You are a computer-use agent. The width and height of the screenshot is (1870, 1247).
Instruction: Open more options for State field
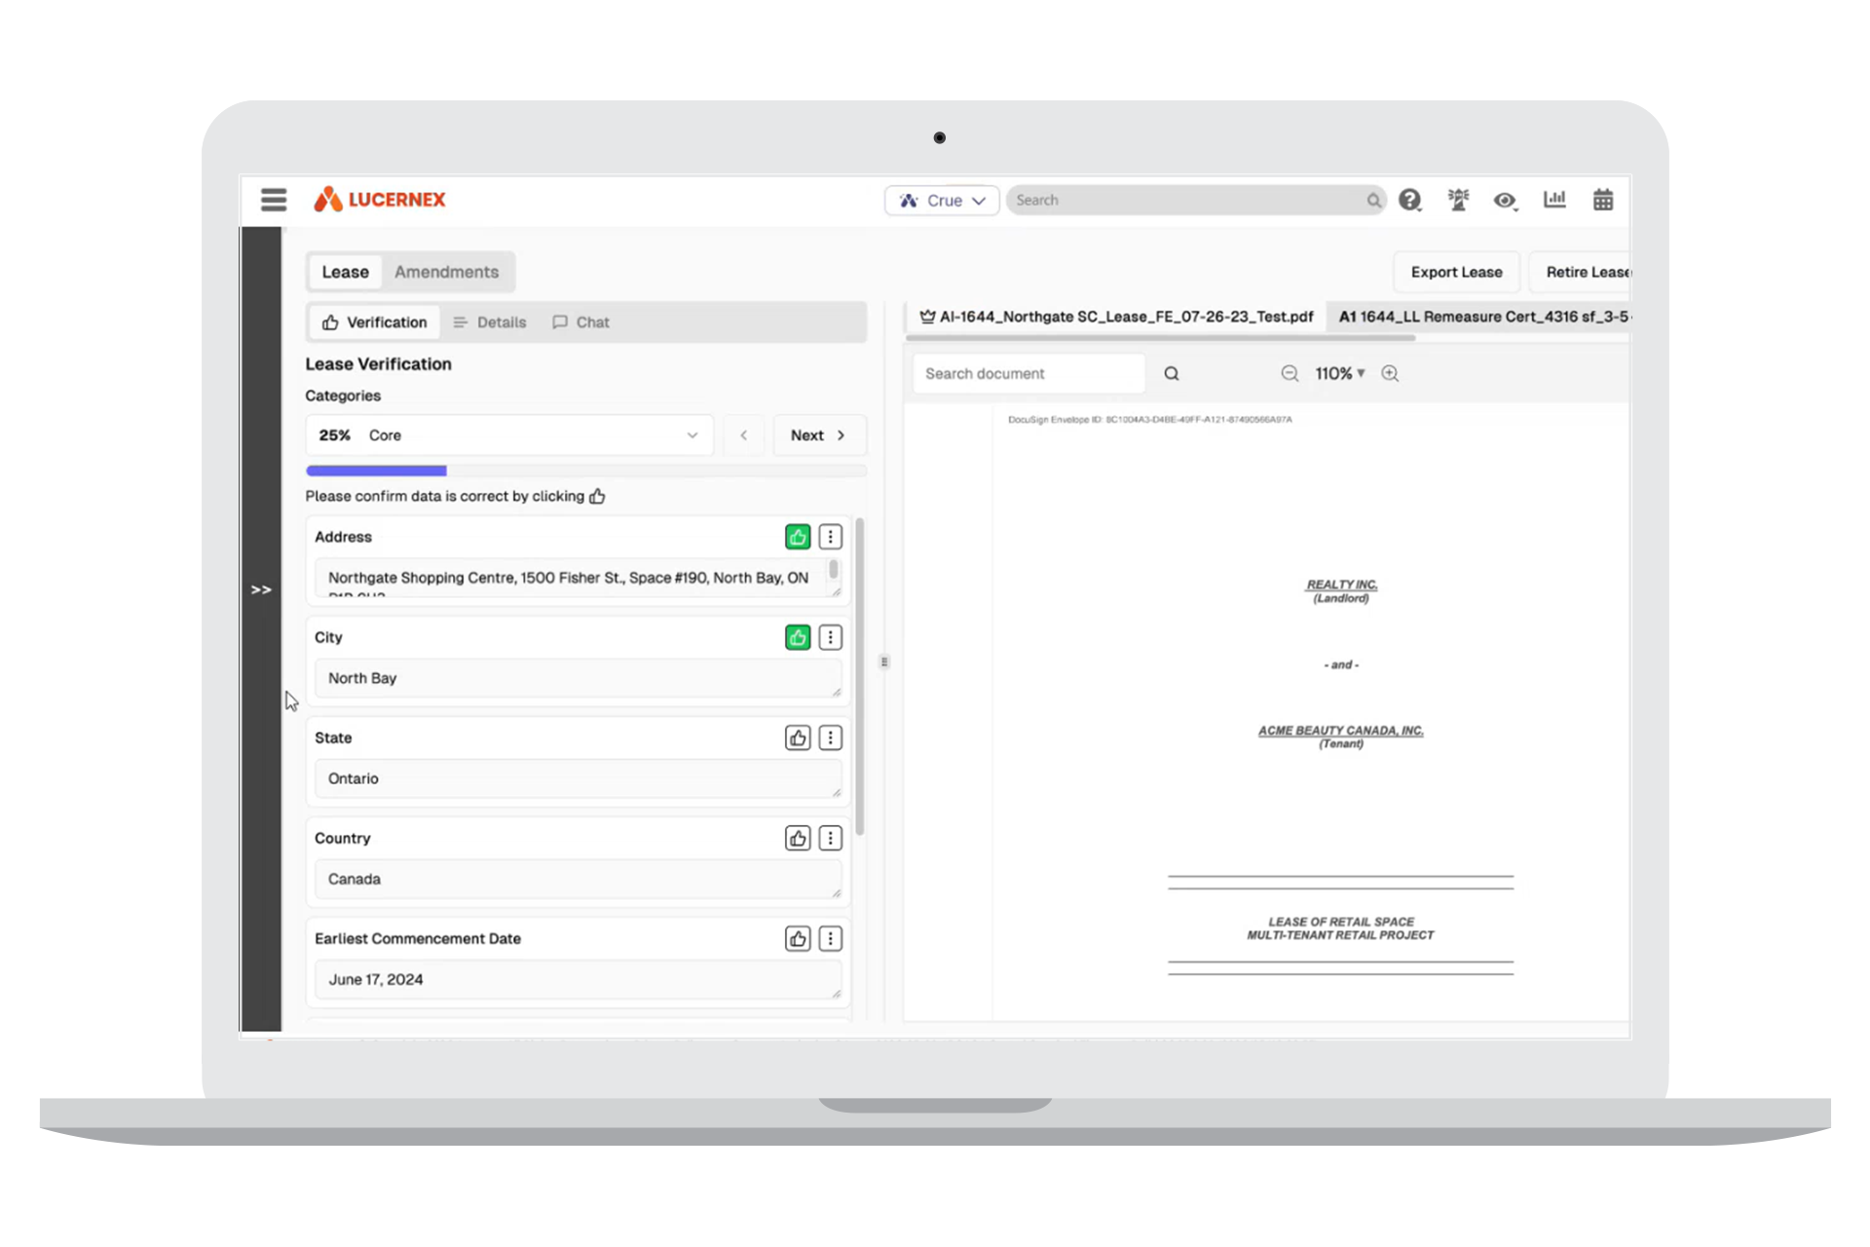coord(830,737)
